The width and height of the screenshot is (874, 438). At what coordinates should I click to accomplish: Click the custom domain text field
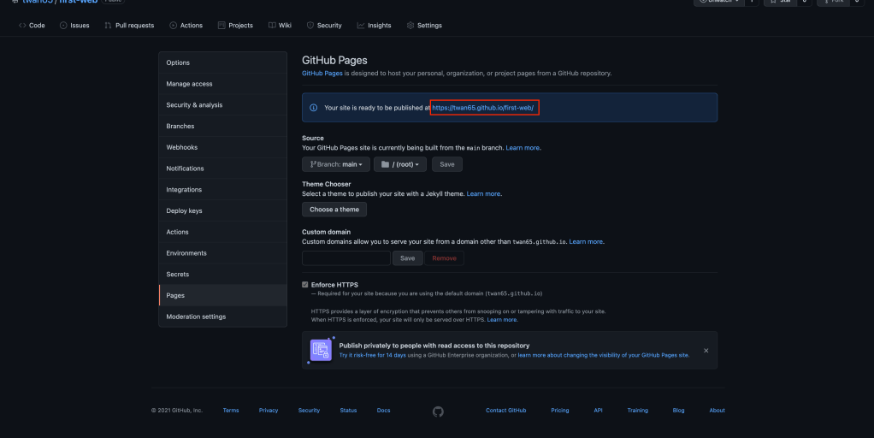[345, 257]
